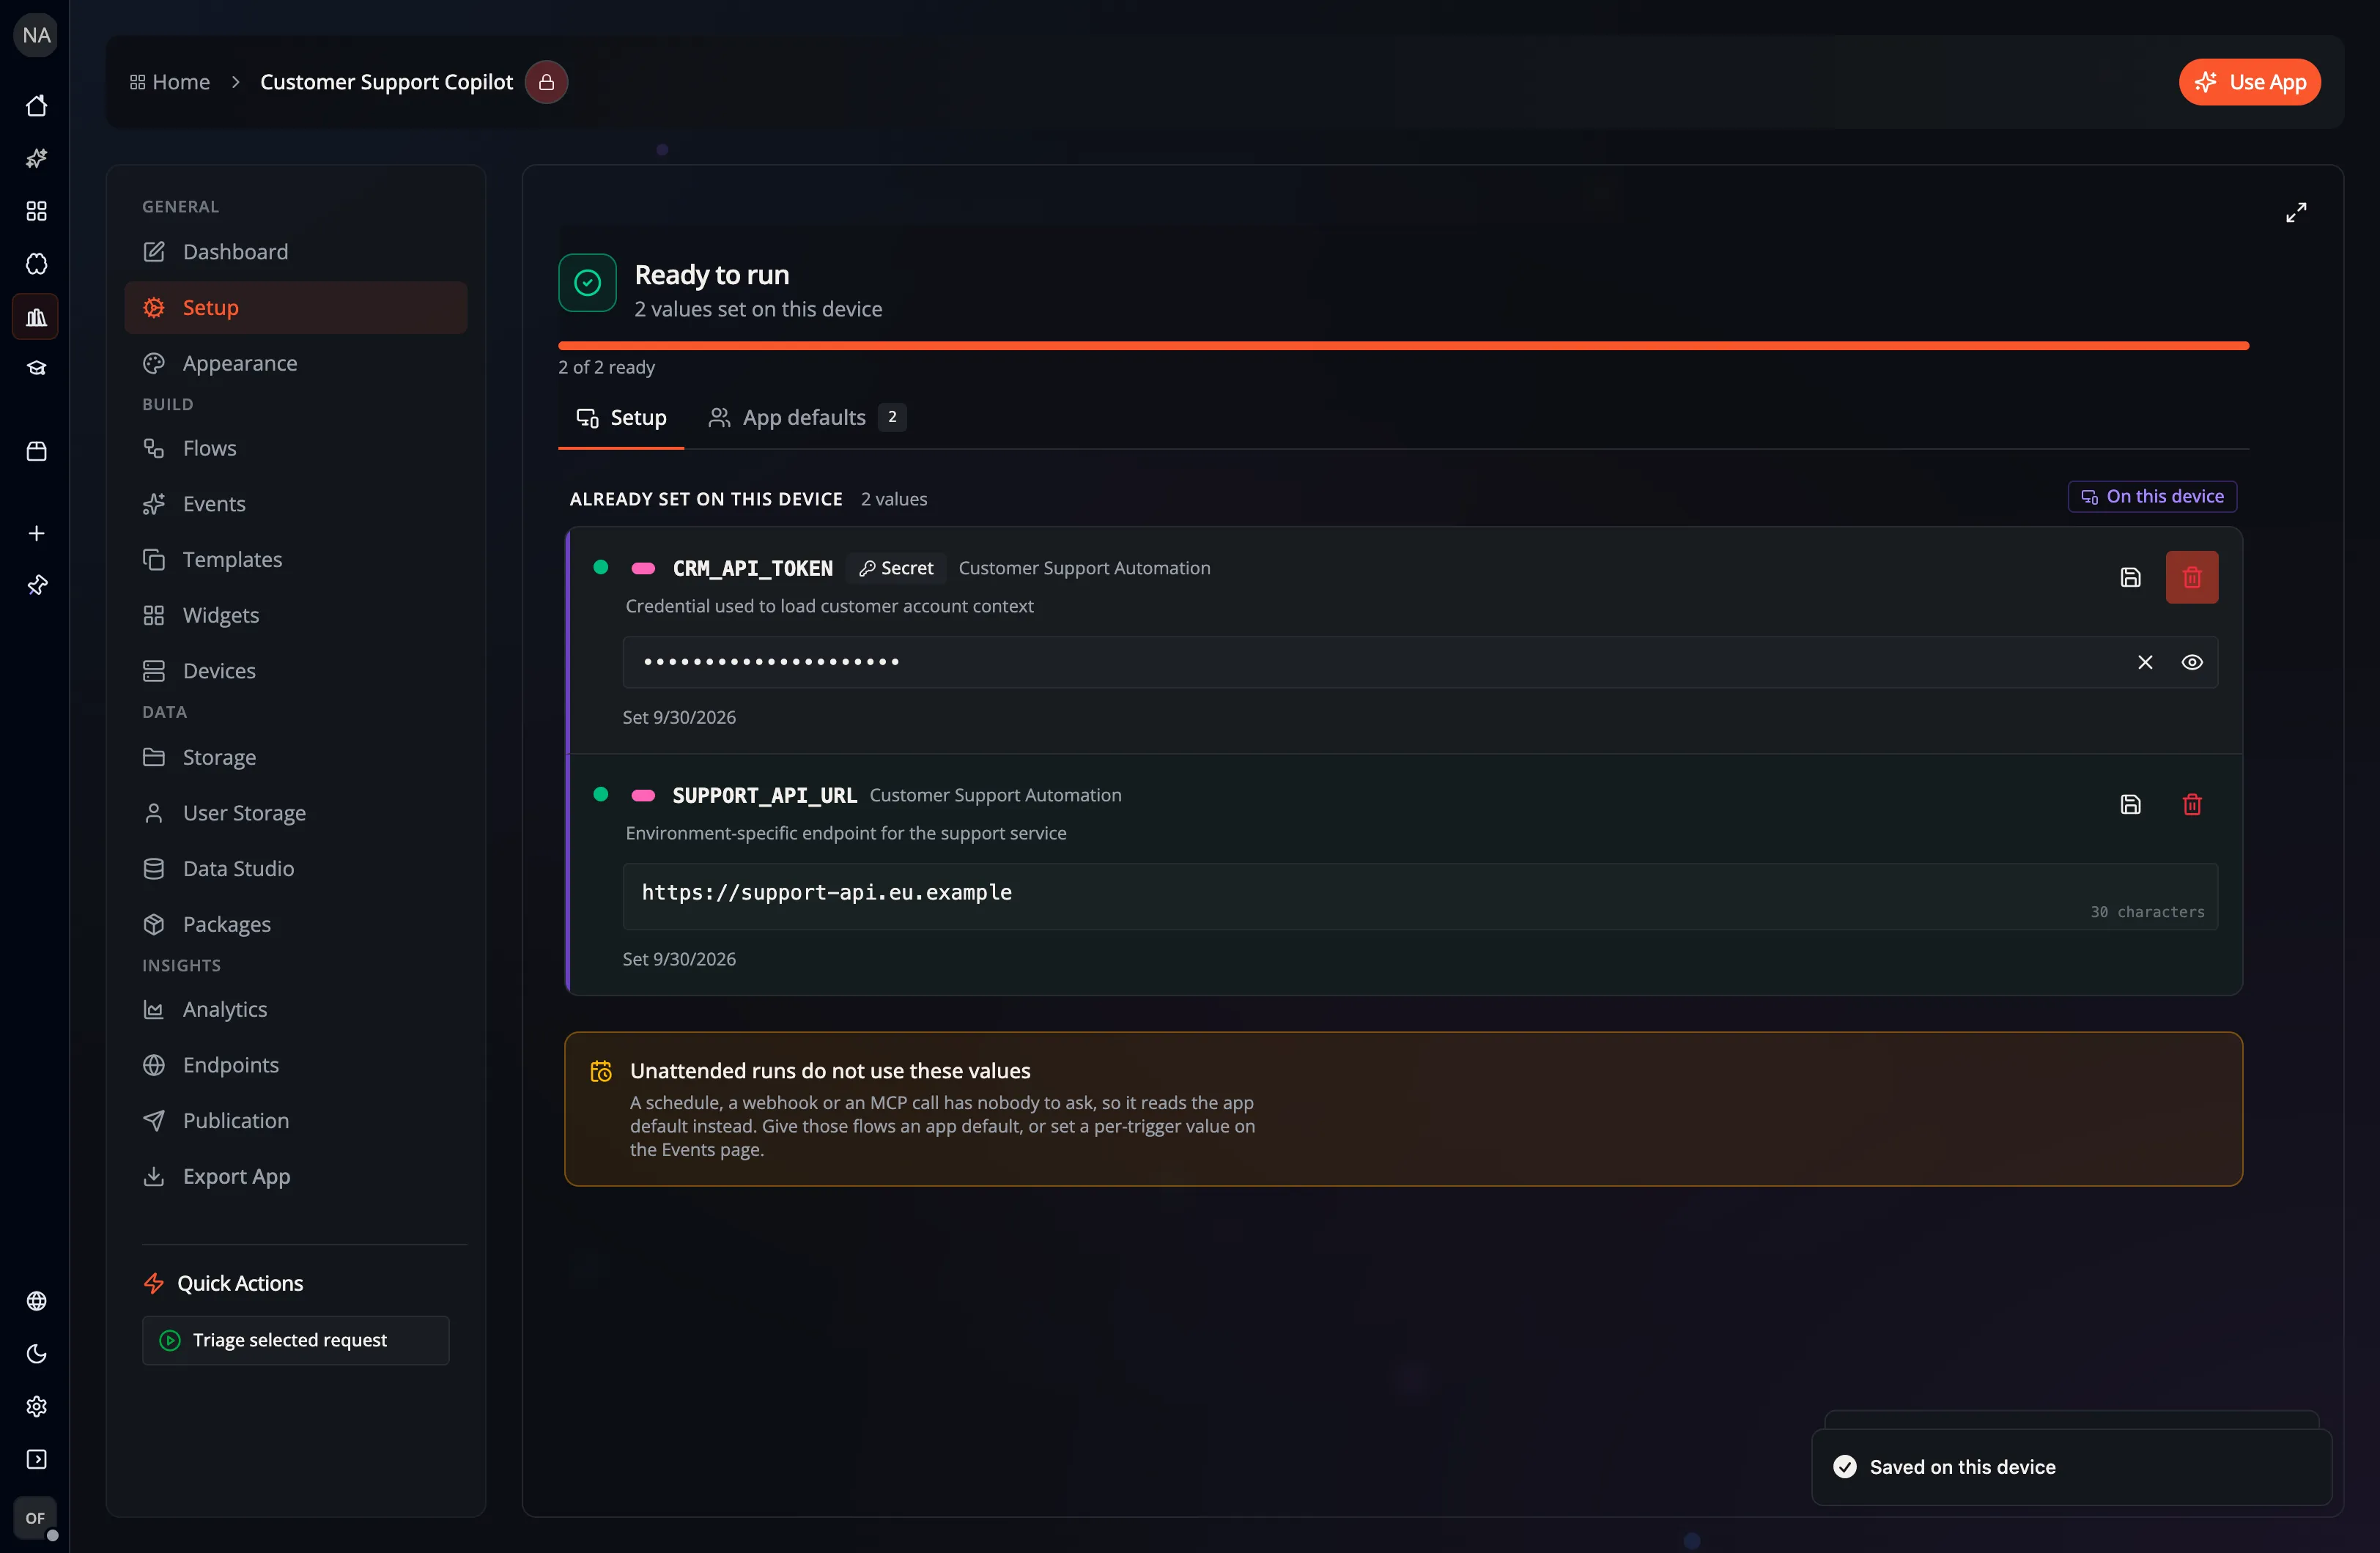
Task: Click the Quick Actions heading
Action: click(239, 1283)
